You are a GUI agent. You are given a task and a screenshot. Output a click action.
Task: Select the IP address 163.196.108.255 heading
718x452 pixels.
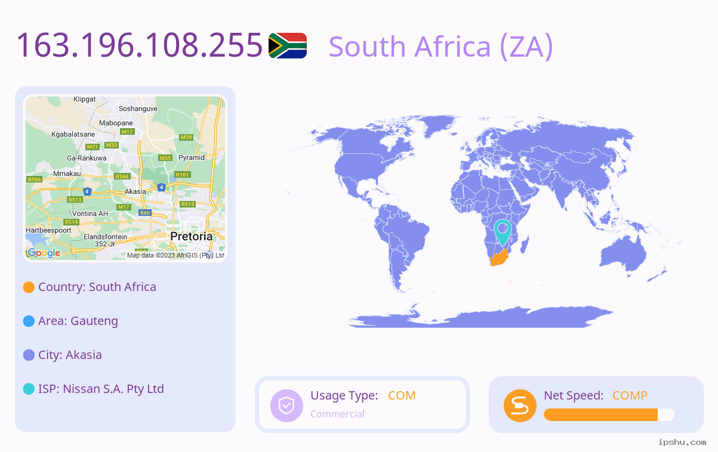[x=140, y=45]
